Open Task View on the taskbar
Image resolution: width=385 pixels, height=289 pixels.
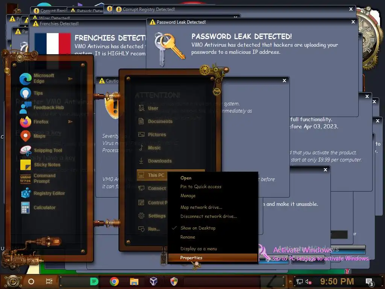49,281
